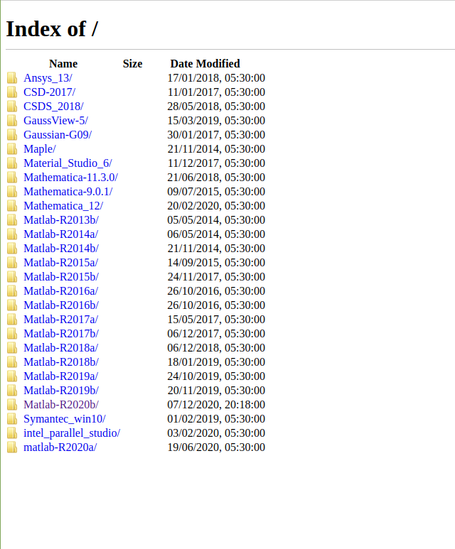This screenshot has width=455, height=549.
Task: Open the CSD-2017 directory link
Action: tap(49, 92)
